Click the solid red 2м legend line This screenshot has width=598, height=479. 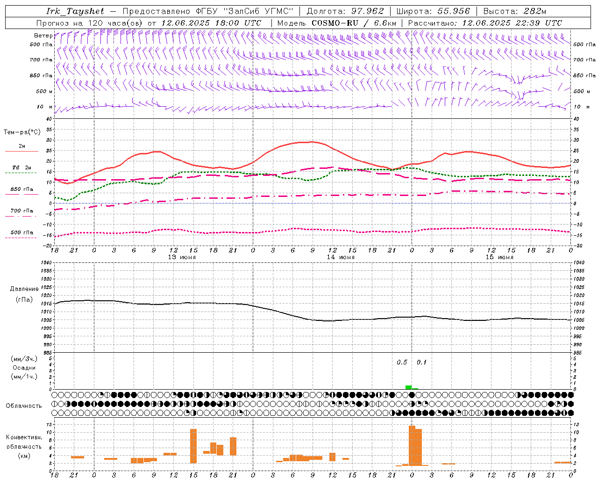[22, 152]
